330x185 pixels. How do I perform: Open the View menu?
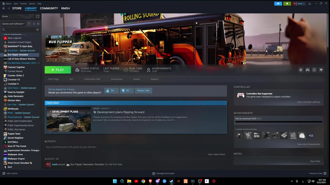[16, 4]
